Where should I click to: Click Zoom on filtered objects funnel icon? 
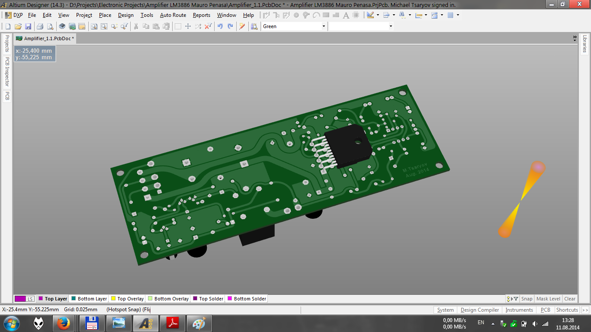(124, 26)
